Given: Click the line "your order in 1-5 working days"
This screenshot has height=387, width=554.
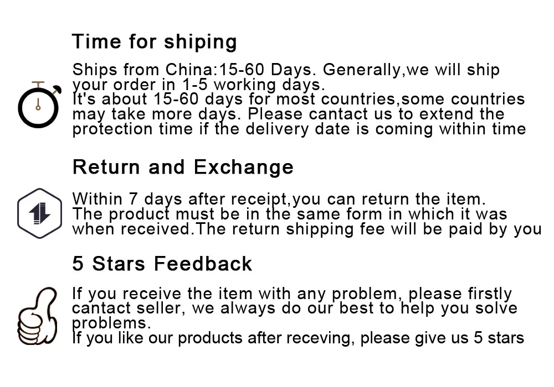Looking at the screenshot, I should click(x=198, y=85).
